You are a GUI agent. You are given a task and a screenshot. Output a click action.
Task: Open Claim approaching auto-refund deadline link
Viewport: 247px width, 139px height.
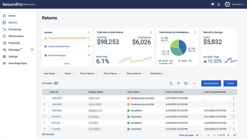(68, 38)
